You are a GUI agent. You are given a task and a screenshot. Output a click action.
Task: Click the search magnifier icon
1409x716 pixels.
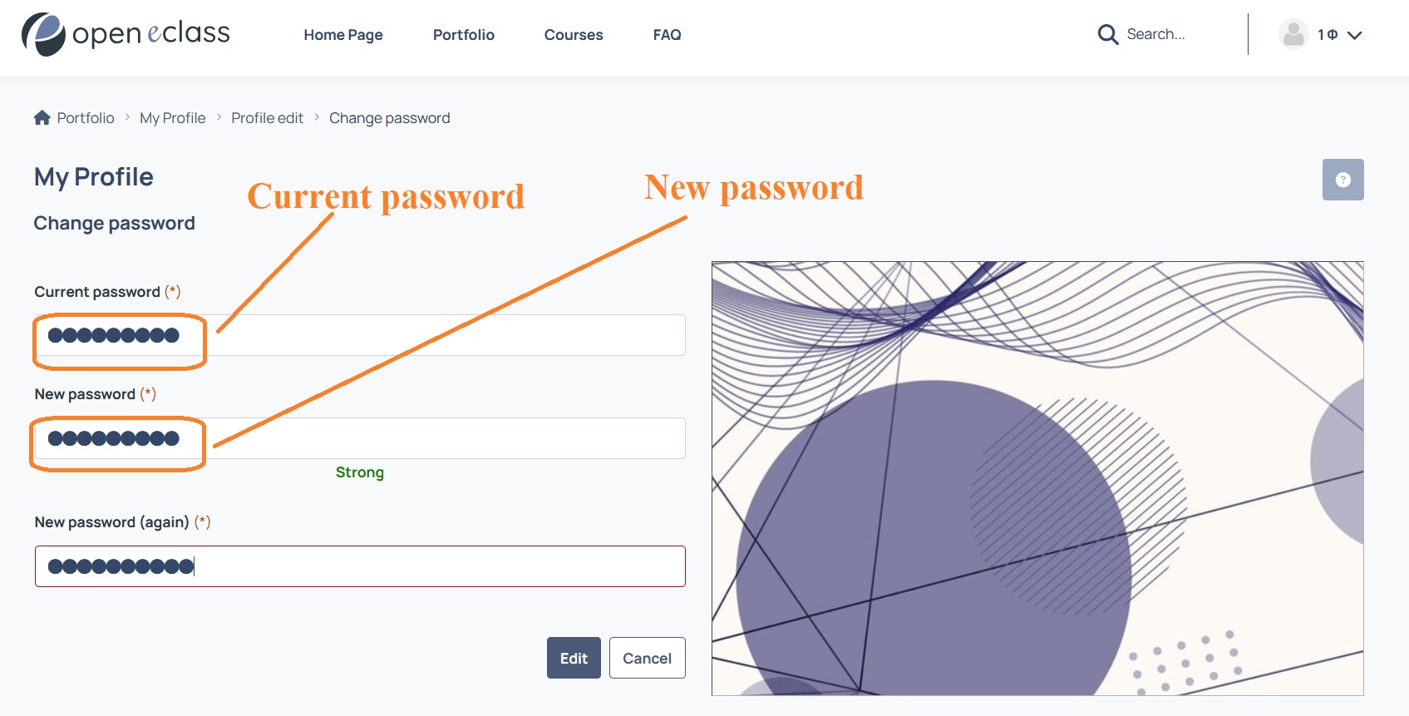click(x=1107, y=34)
